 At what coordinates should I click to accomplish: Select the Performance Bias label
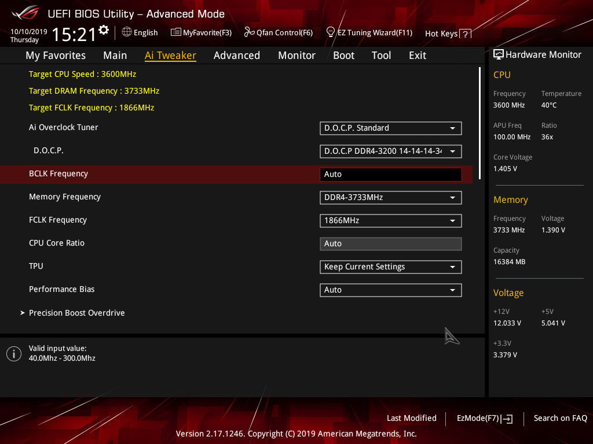pyautogui.click(x=61, y=289)
